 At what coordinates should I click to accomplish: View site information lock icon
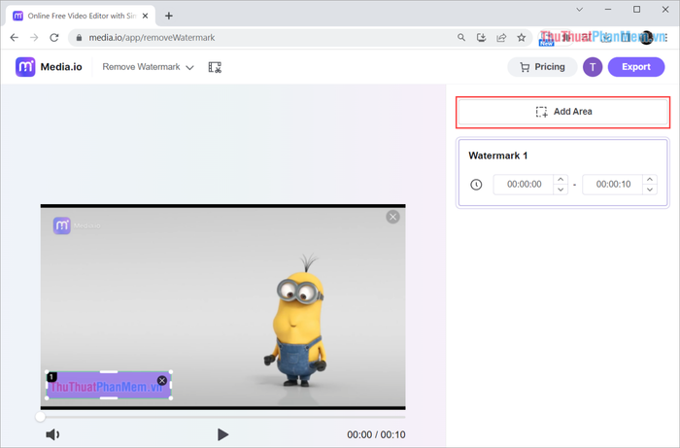tap(79, 38)
